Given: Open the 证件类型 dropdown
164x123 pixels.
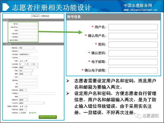Looking at the screenshot, I should [x=25, y=54].
